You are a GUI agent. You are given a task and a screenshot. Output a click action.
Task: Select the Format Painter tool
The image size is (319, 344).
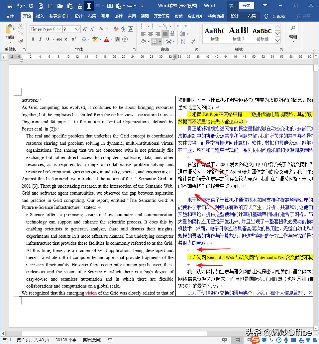pyautogui.click(x=20, y=41)
